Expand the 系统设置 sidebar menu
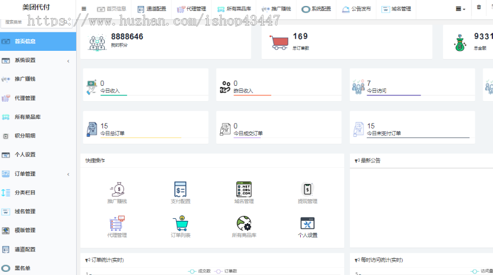The image size is (493, 275). tap(38, 60)
